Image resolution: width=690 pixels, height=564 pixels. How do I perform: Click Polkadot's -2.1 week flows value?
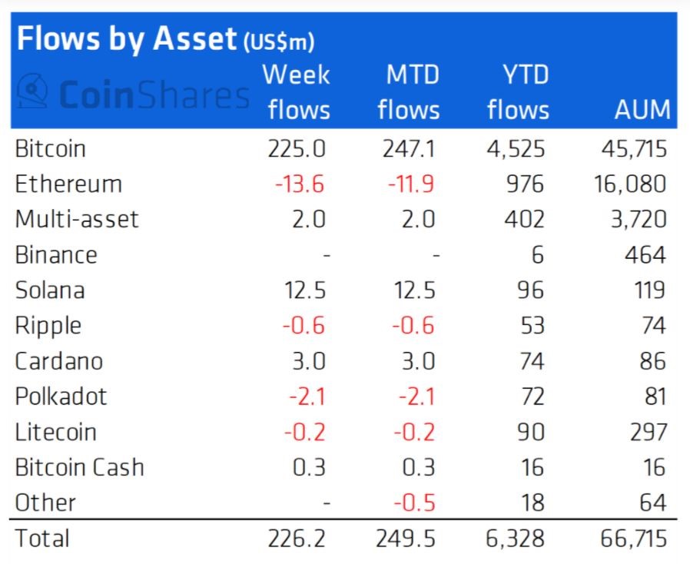[x=307, y=396]
